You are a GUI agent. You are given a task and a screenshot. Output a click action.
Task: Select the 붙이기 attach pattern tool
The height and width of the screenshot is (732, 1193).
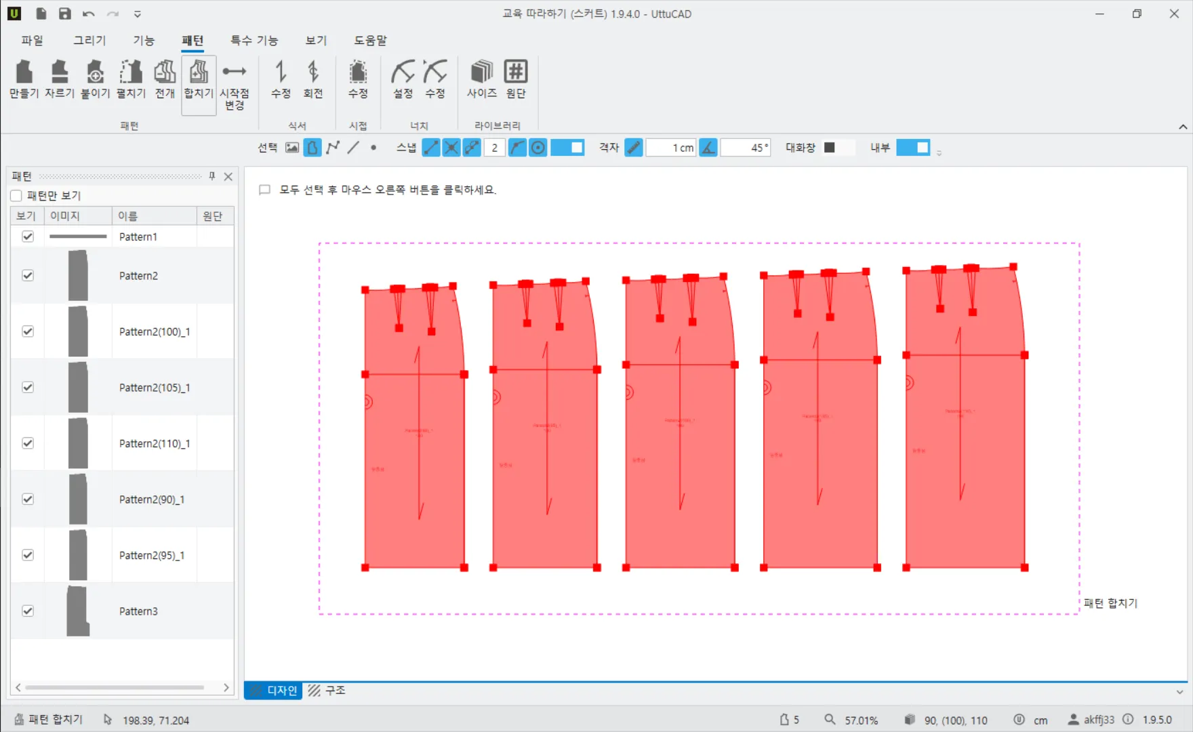[96, 79]
